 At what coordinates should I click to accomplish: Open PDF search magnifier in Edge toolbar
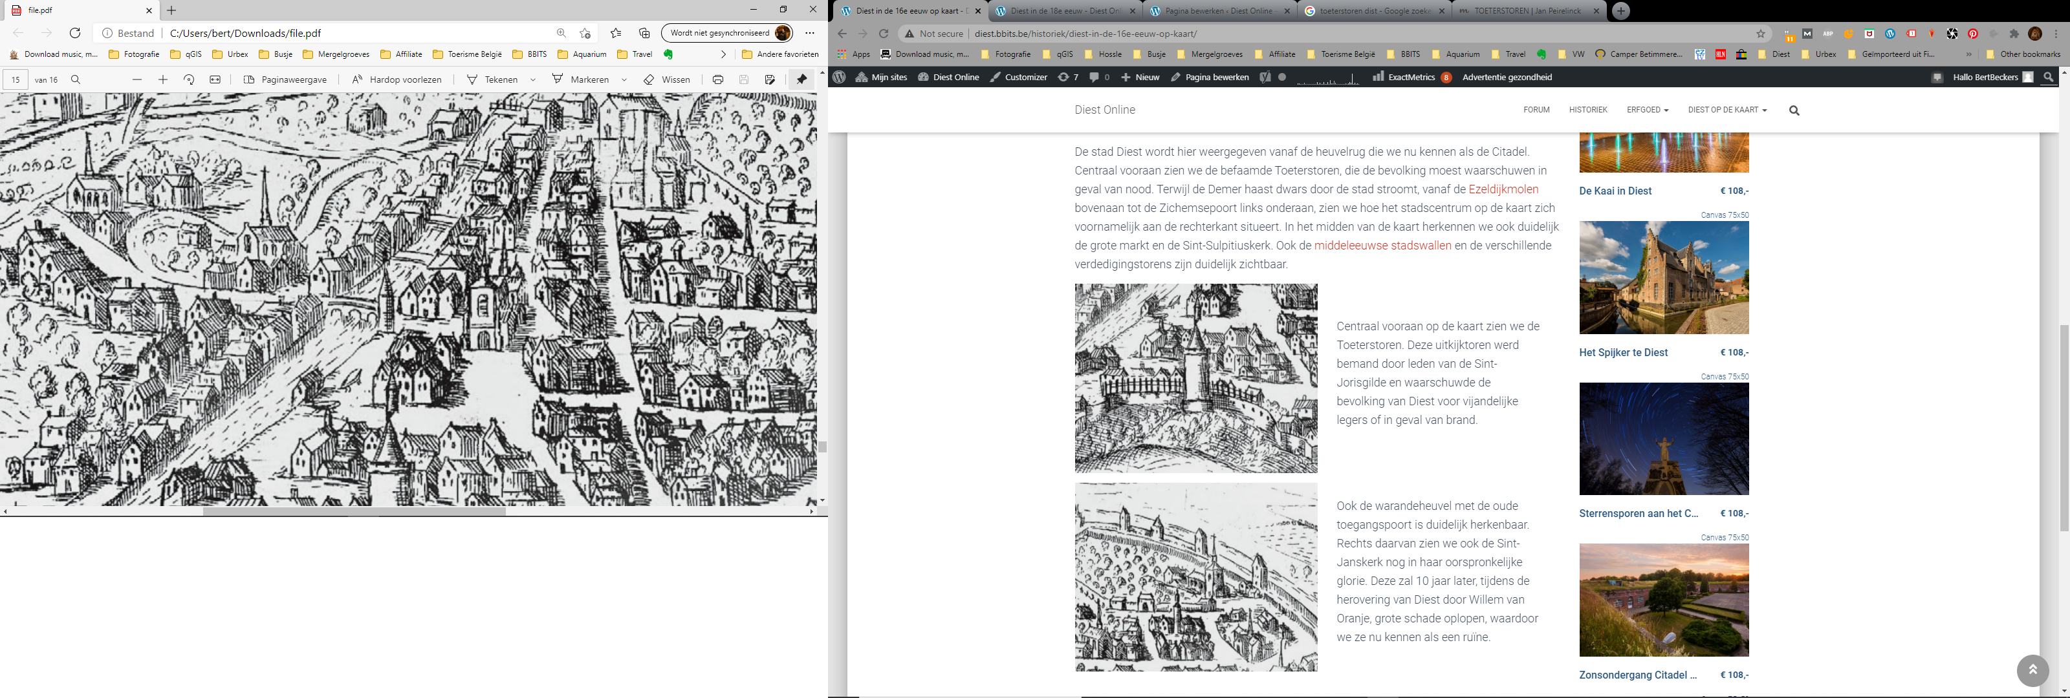pos(76,79)
